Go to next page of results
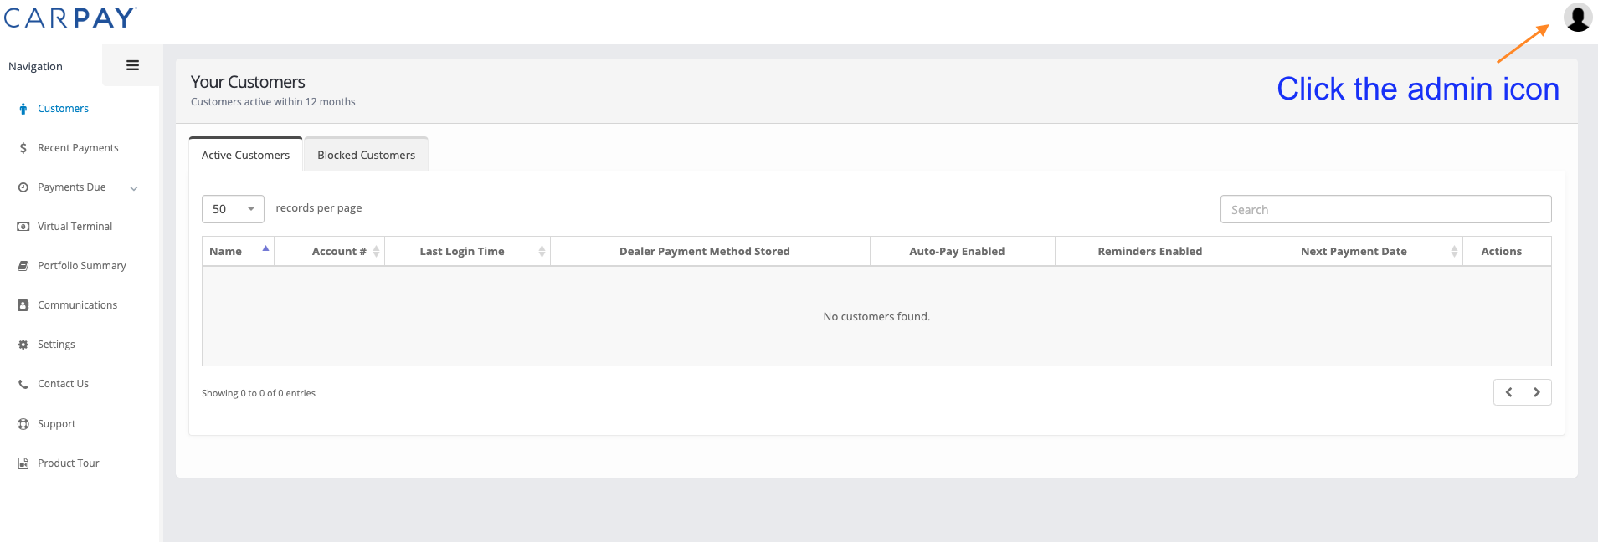 (x=1537, y=392)
